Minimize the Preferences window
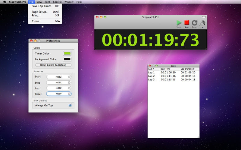Screen dimensions: 241x150 35,41
